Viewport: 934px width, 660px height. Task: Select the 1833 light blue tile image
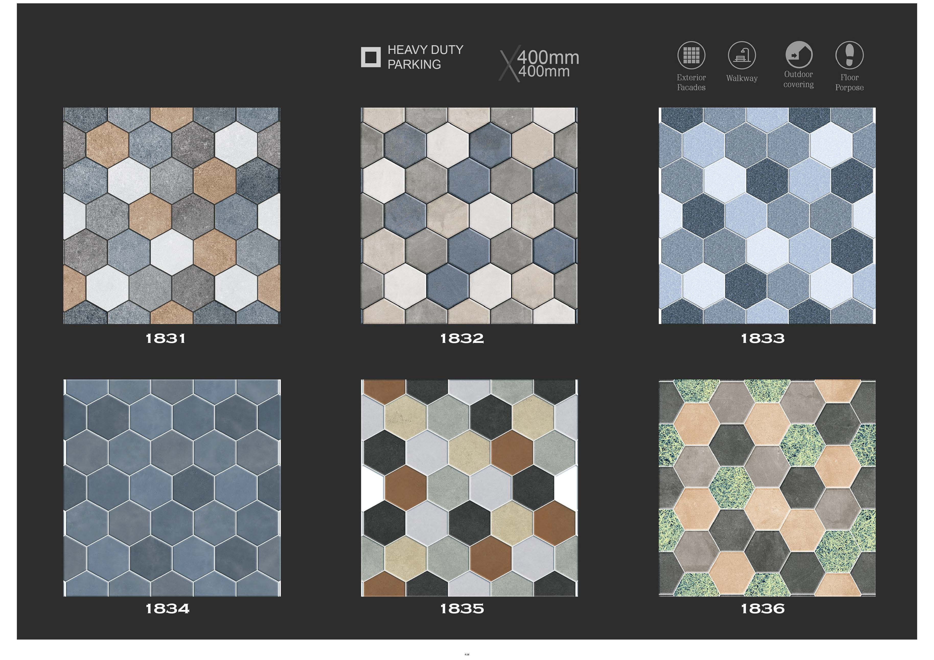click(x=767, y=215)
